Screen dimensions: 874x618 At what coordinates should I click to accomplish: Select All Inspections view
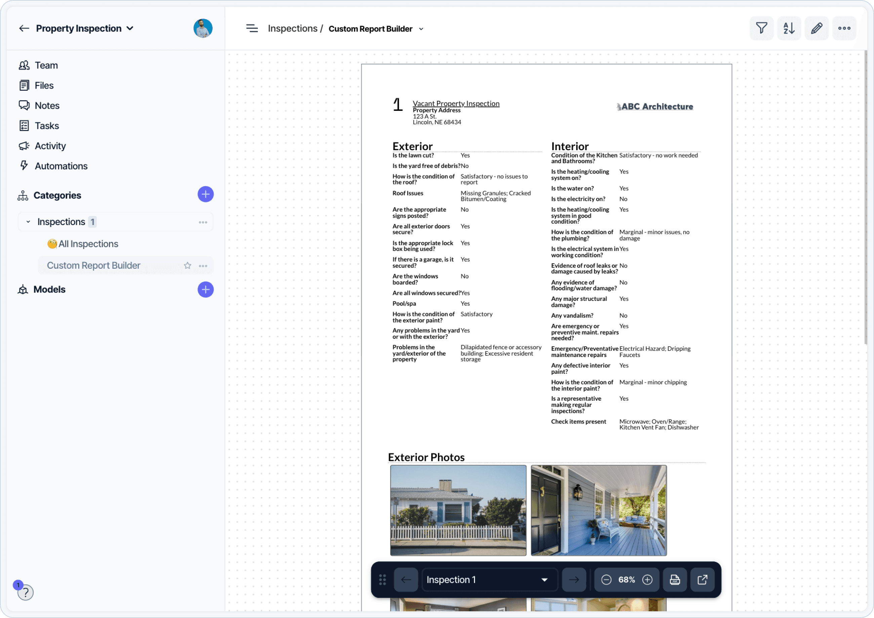[88, 244]
